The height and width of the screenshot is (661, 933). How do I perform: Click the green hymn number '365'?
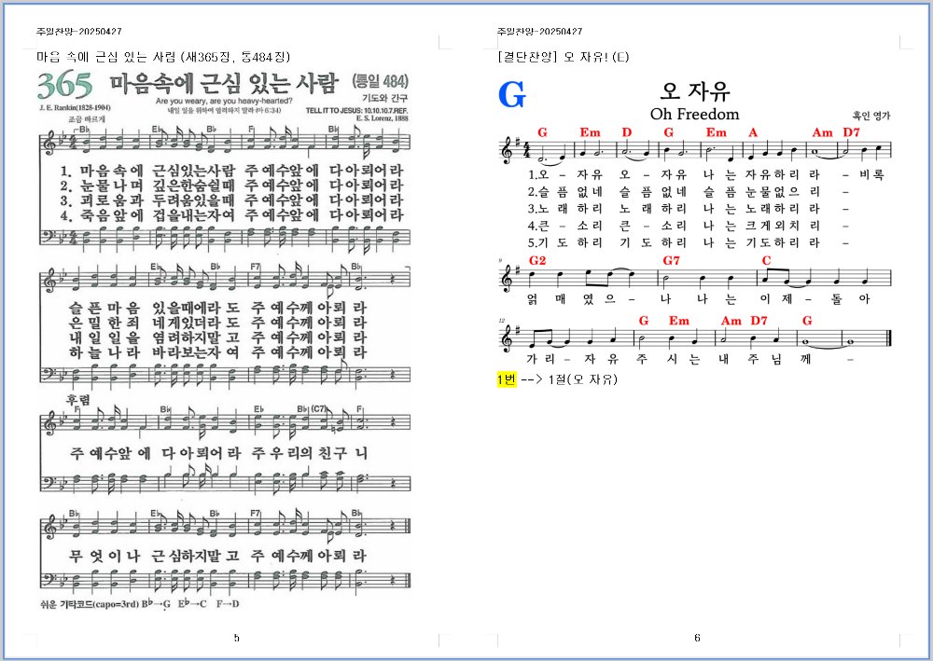point(65,86)
